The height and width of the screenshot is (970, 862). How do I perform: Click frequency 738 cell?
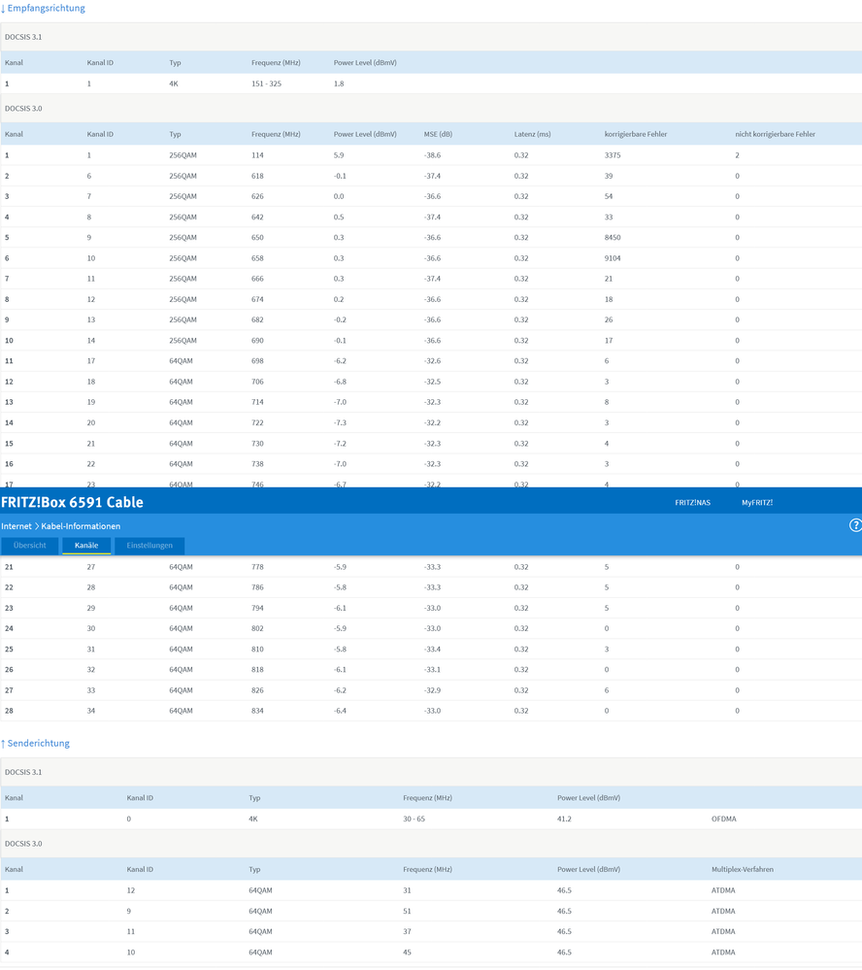(257, 464)
